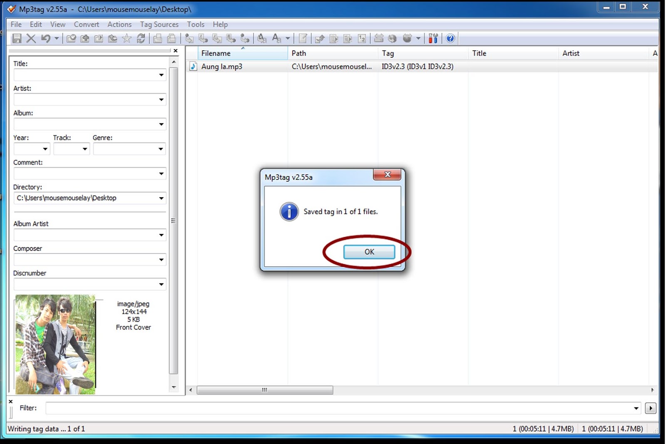Click the Actions icon in toolbar
This screenshot has height=444, width=666.
click(262, 39)
